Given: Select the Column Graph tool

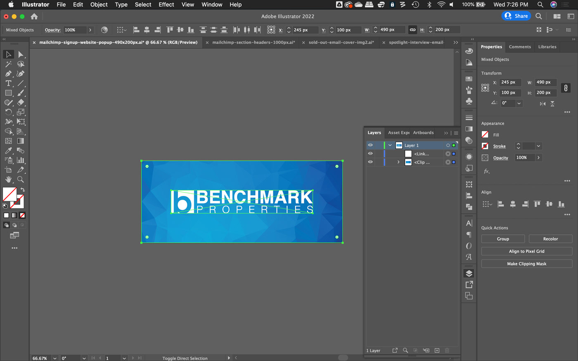Looking at the screenshot, I should (21, 160).
